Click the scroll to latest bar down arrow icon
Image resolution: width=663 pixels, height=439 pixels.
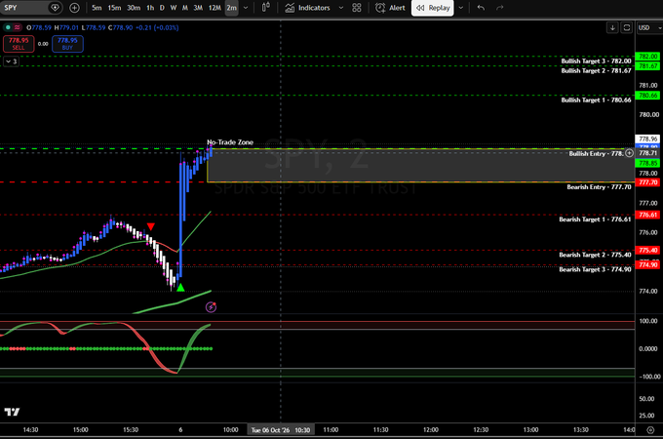[x=612, y=28]
